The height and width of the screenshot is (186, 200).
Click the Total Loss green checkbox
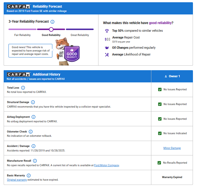click(x=160, y=89)
